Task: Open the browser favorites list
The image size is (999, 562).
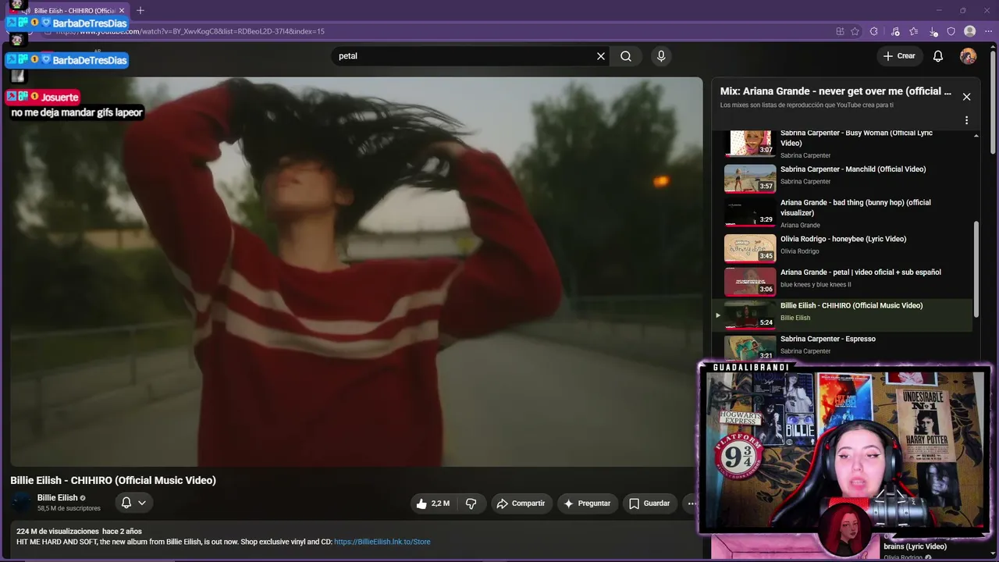Action: 914,31
